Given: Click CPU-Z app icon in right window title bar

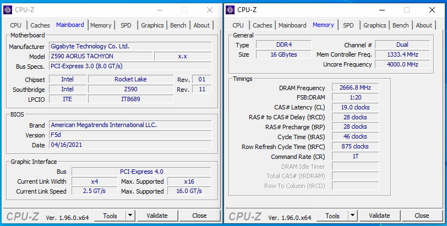Looking at the screenshot, I should point(230,10).
